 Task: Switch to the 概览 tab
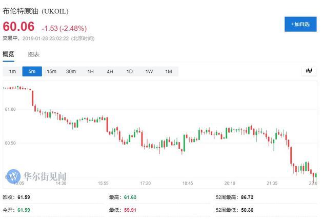(x=9, y=54)
